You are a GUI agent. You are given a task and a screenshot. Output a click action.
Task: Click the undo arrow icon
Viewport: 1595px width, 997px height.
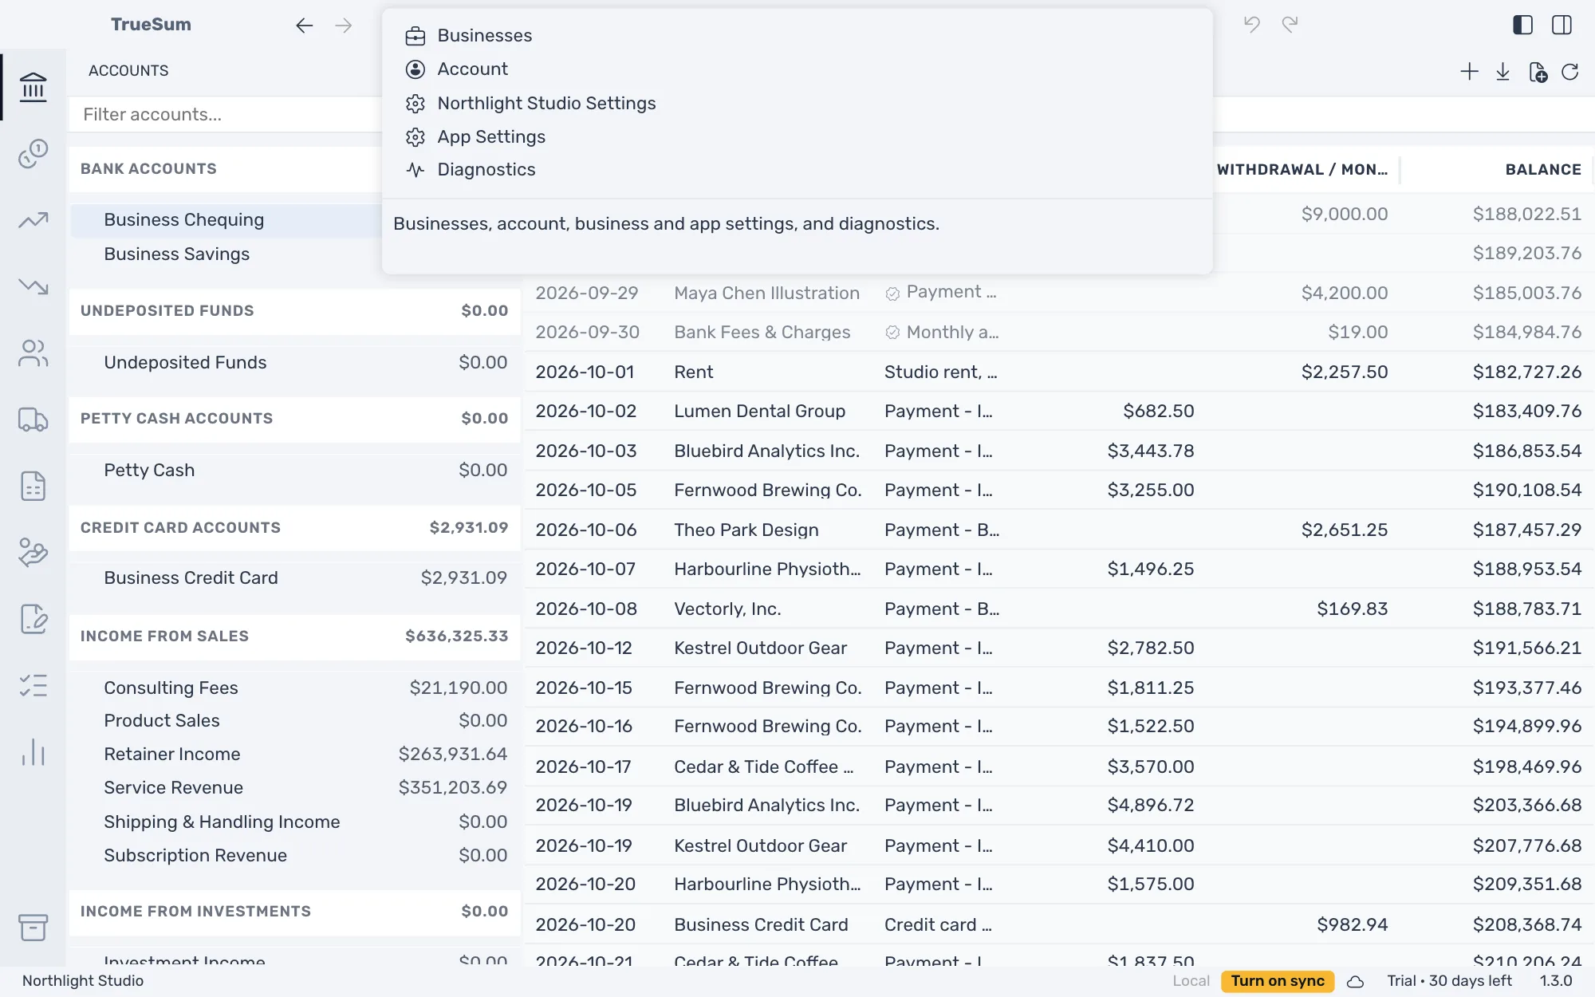tap(1251, 25)
